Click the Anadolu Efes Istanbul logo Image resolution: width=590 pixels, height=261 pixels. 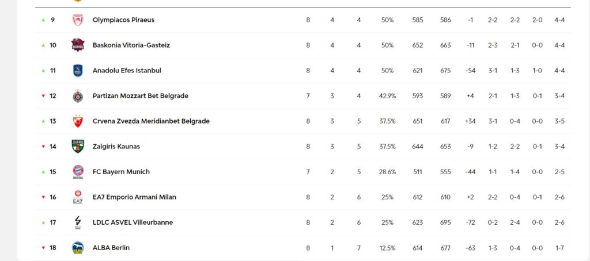78,71
